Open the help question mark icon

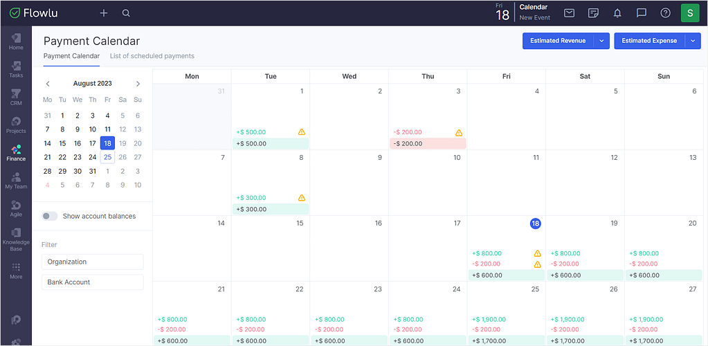(665, 13)
